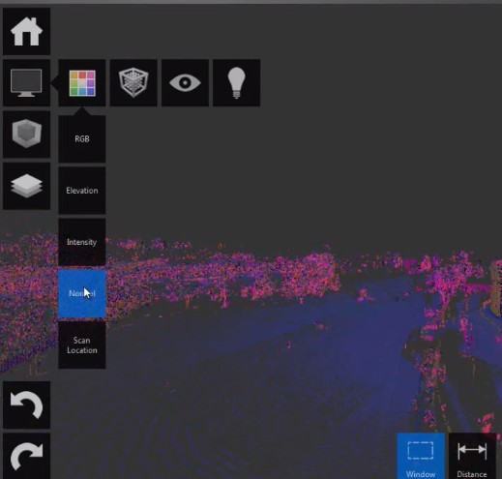Activate the Window selection tool

point(421,456)
